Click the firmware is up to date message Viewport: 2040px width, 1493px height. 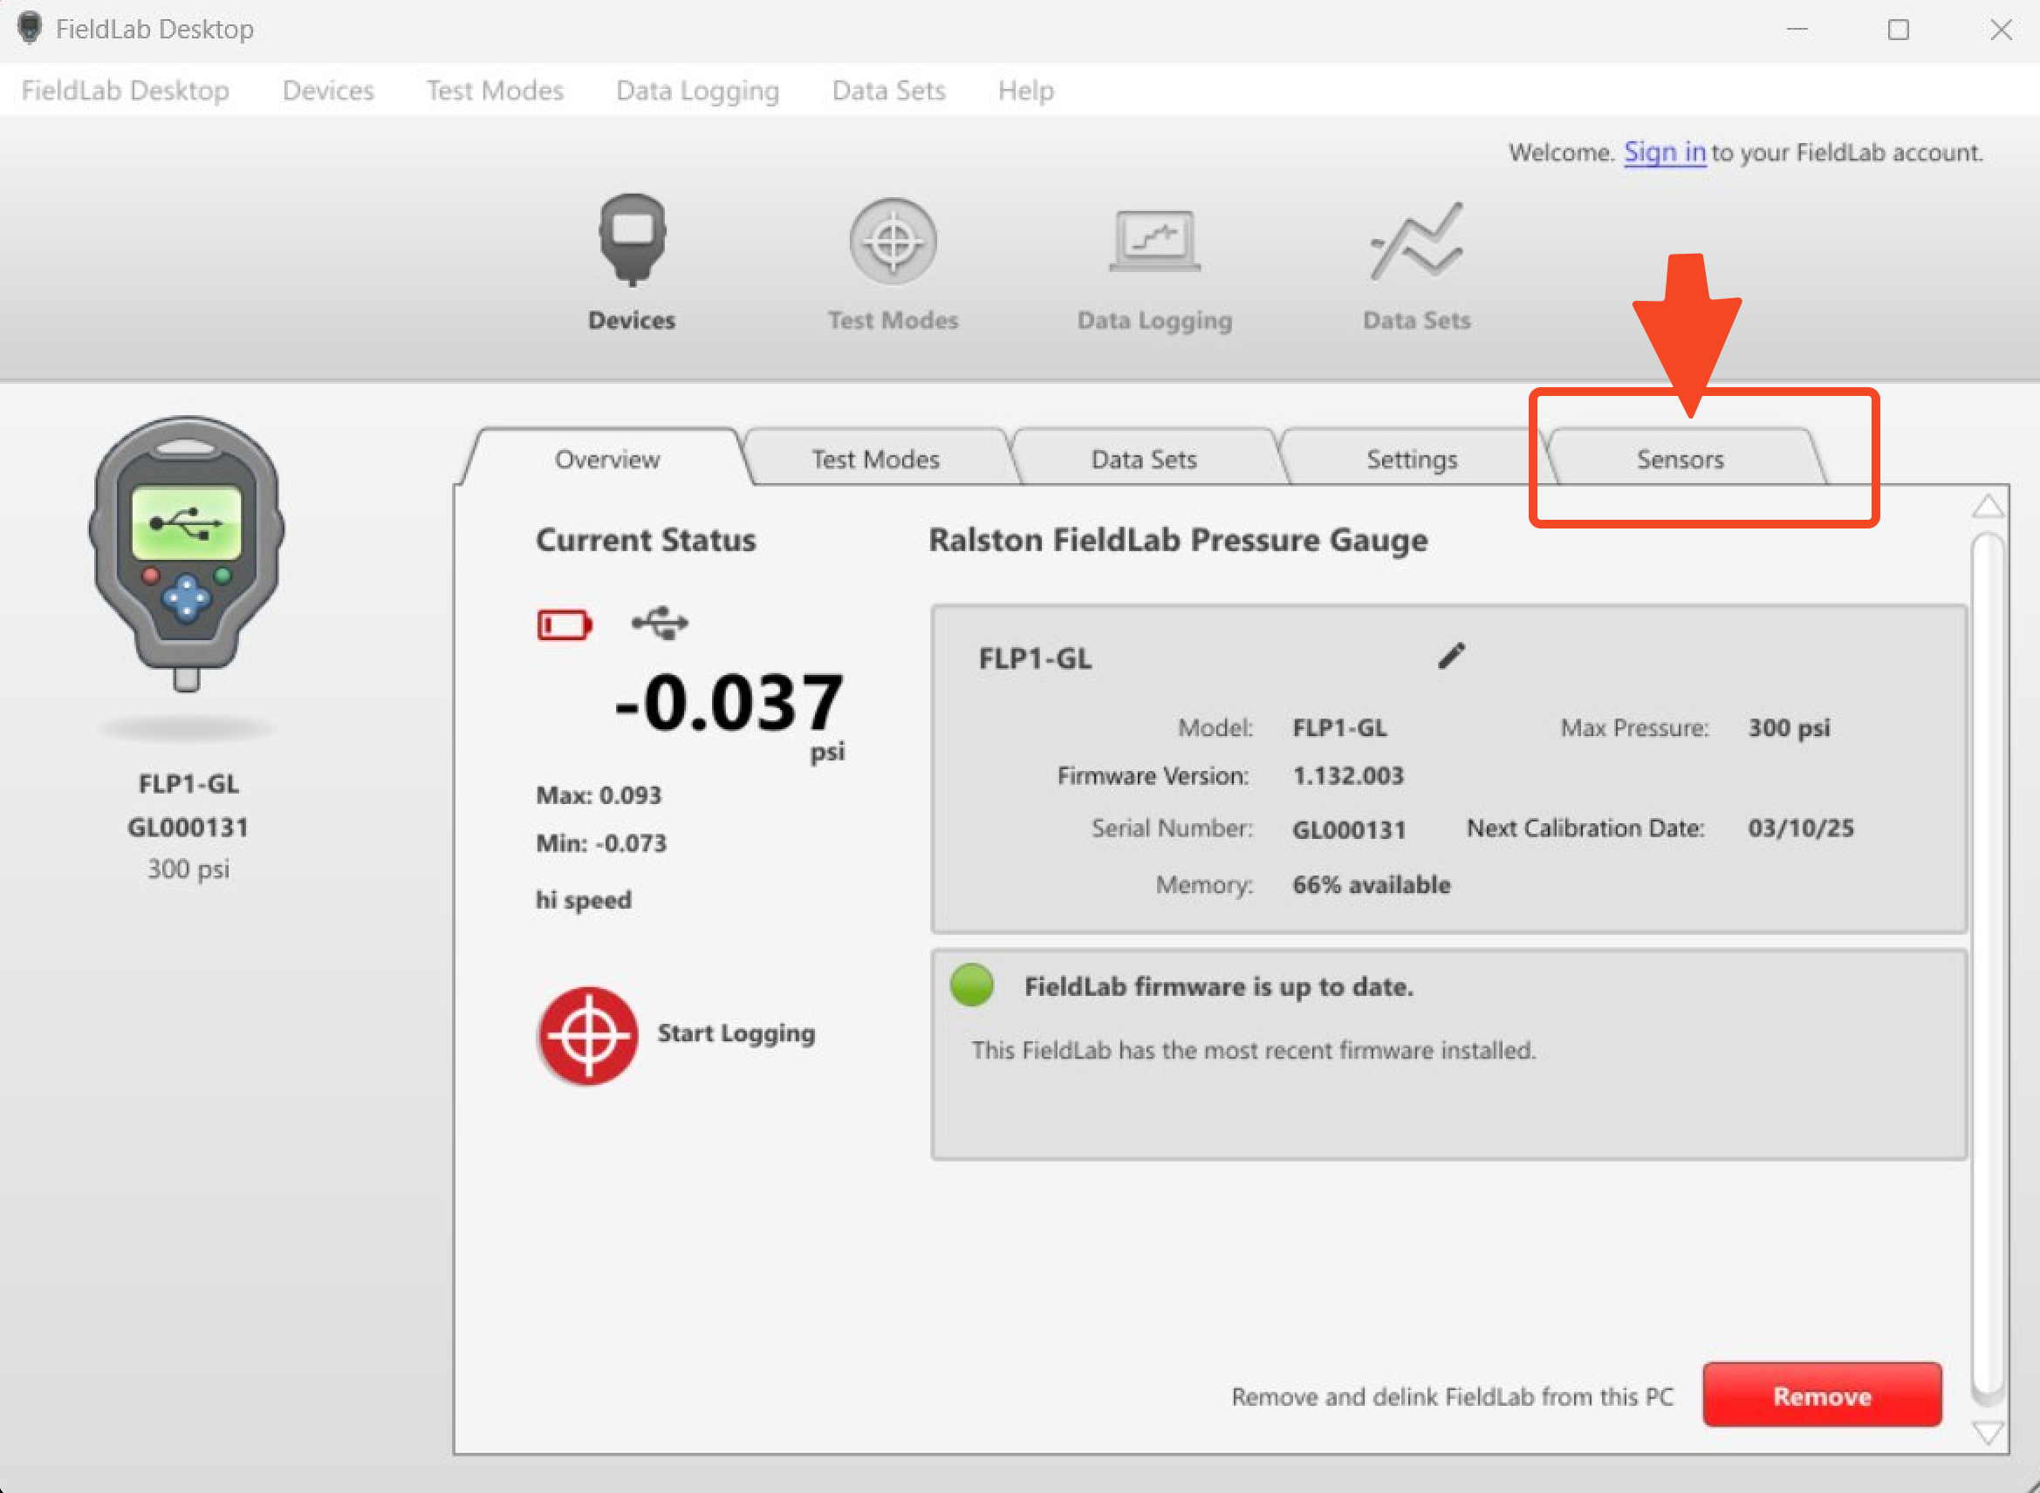coord(1218,986)
